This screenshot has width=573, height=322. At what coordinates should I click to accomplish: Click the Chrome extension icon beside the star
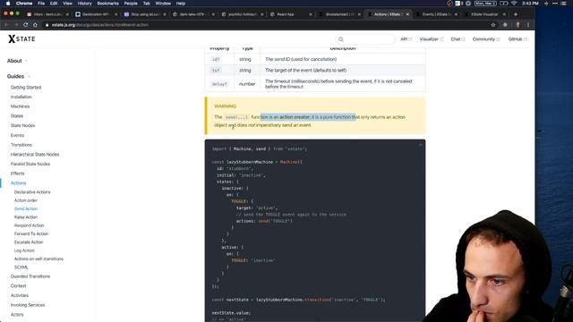505,25
